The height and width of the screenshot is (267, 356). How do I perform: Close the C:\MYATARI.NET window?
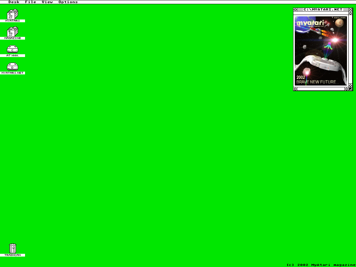tap(295, 9)
